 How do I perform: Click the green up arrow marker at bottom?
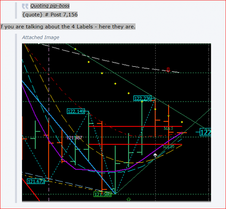129,200
